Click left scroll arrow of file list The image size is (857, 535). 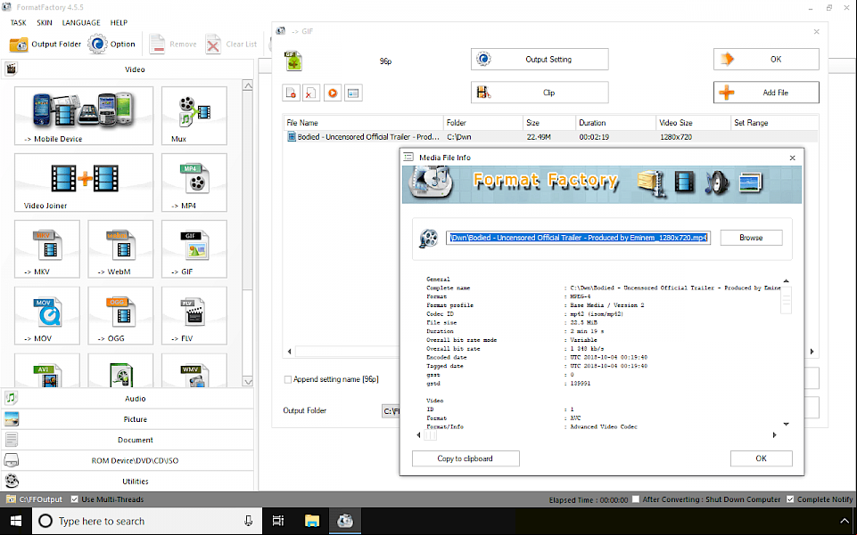pyautogui.click(x=289, y=352)
